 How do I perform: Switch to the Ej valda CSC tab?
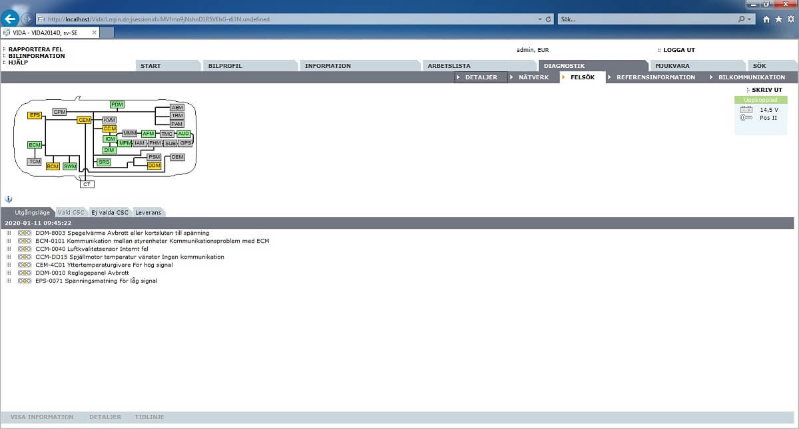pos(109,212)
